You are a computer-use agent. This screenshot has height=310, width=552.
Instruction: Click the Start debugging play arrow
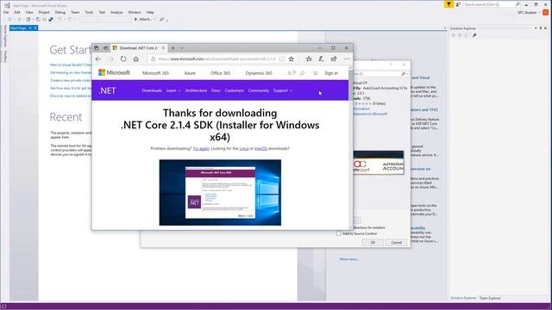pos(135,19)
